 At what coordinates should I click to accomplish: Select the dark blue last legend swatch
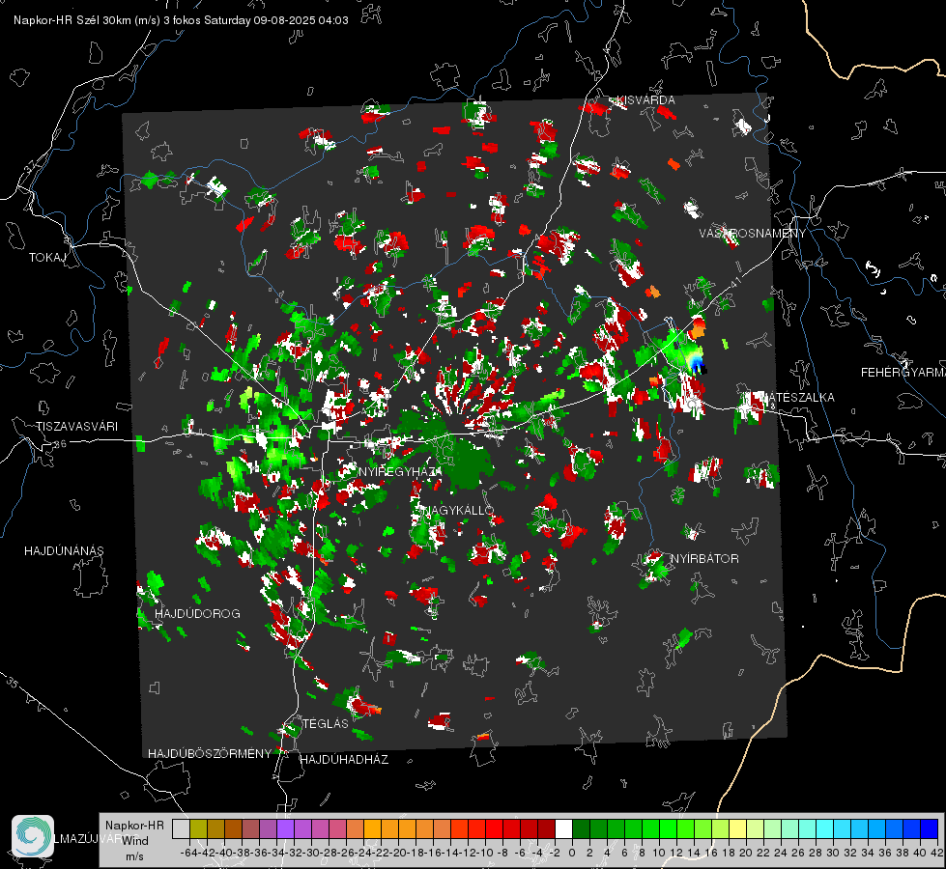930,829
